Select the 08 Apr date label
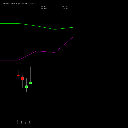The height and width of the screenshot is (128, 128). click(x=18, y=122)
